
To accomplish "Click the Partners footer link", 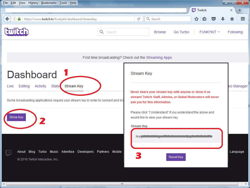I will coord(103,151).
